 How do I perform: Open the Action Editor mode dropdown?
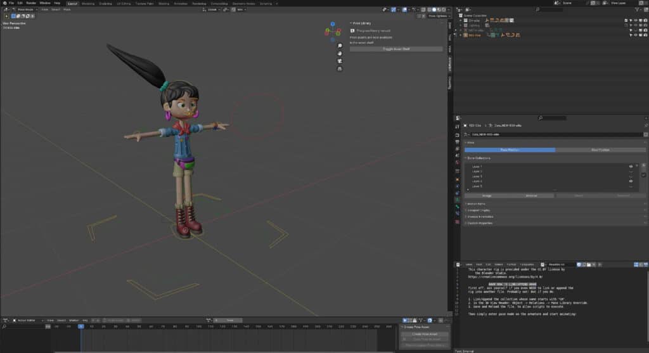pos(27,320)
